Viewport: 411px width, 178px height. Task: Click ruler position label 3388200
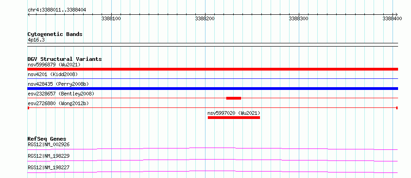[205, 19]
